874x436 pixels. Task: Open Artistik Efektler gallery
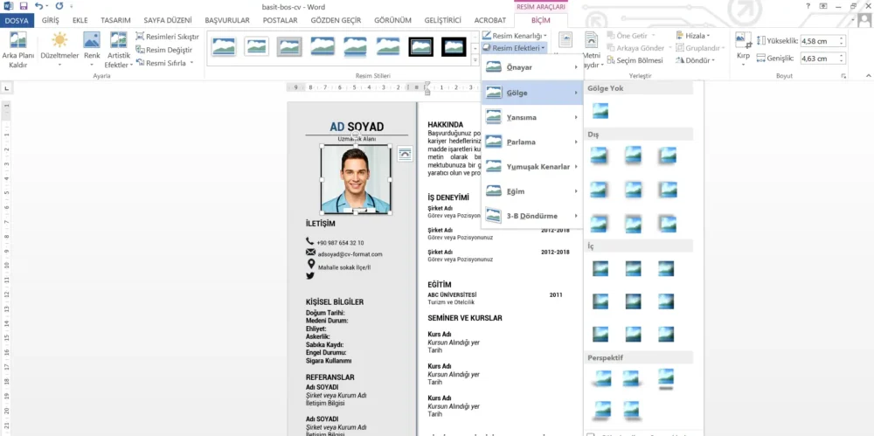coord(118,50)
